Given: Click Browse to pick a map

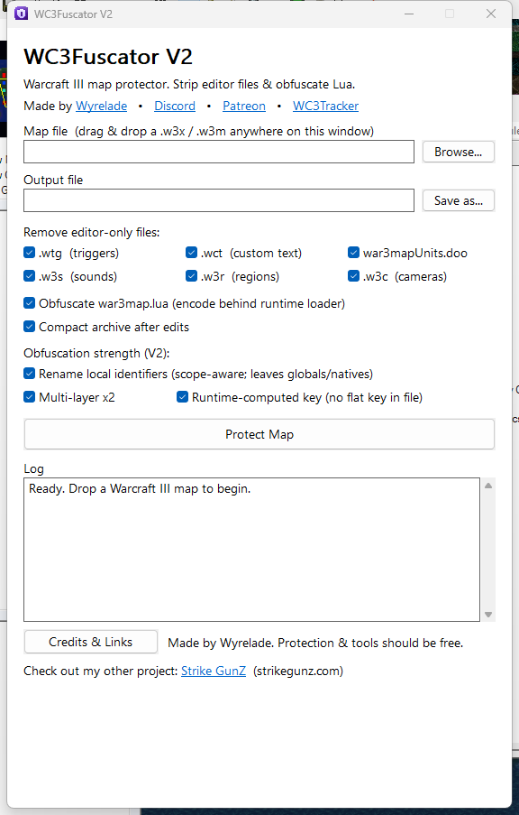Looking at the screenshot, I should point(459,152).
